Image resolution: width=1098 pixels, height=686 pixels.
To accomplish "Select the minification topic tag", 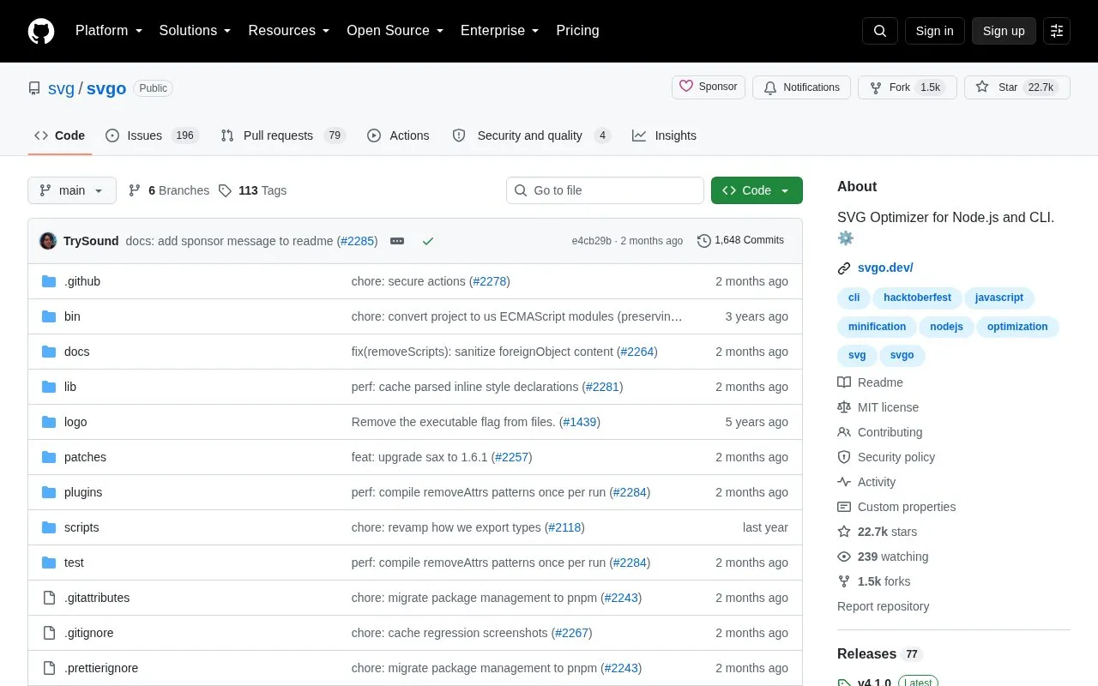I will (877, 327).
